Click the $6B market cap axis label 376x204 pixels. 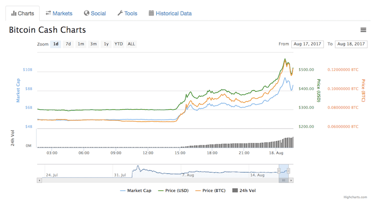click(29, 108)
